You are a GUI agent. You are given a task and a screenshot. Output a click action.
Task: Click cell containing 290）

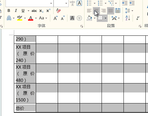tap(25, 39)
